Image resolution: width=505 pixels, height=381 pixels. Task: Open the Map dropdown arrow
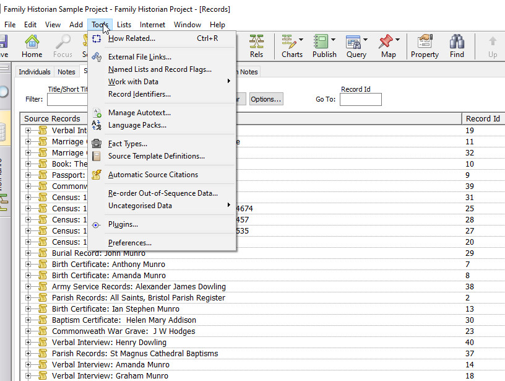pyautogui.click(x=398, y=40)
